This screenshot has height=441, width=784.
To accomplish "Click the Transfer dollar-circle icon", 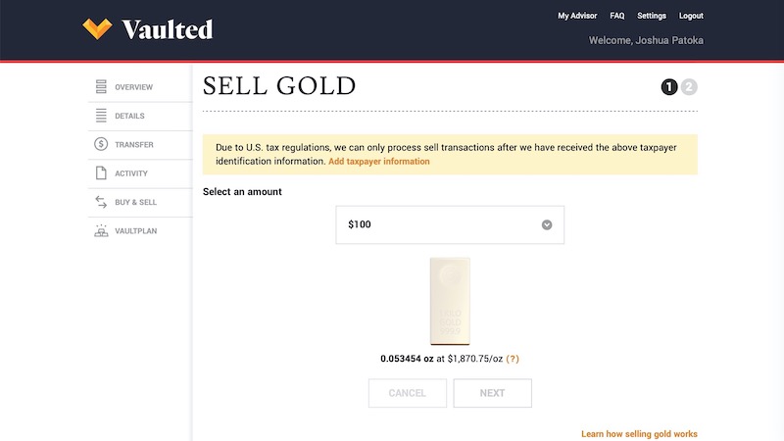I will pos(101,145).
